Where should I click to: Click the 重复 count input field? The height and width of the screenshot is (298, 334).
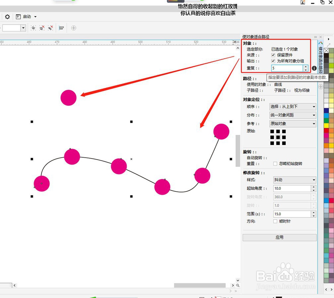[x=287, y=68]
